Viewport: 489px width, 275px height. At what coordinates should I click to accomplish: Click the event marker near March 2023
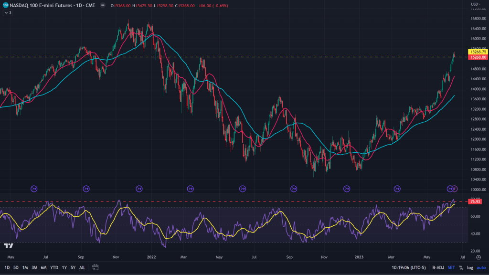point(398,189)
